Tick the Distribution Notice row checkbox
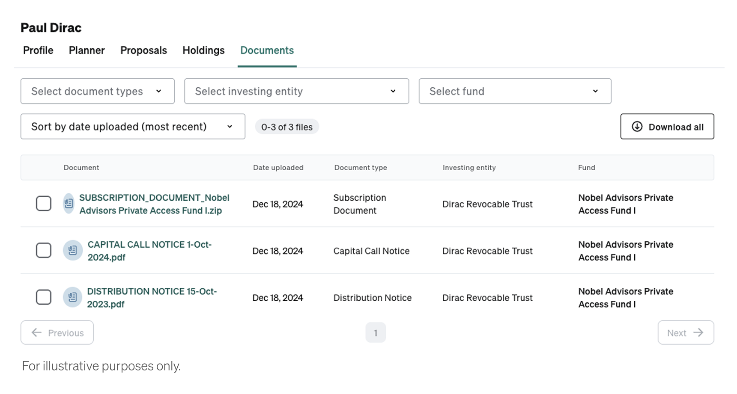The height and width of the screenshot is (394, 737). click(x=44, y=297)
